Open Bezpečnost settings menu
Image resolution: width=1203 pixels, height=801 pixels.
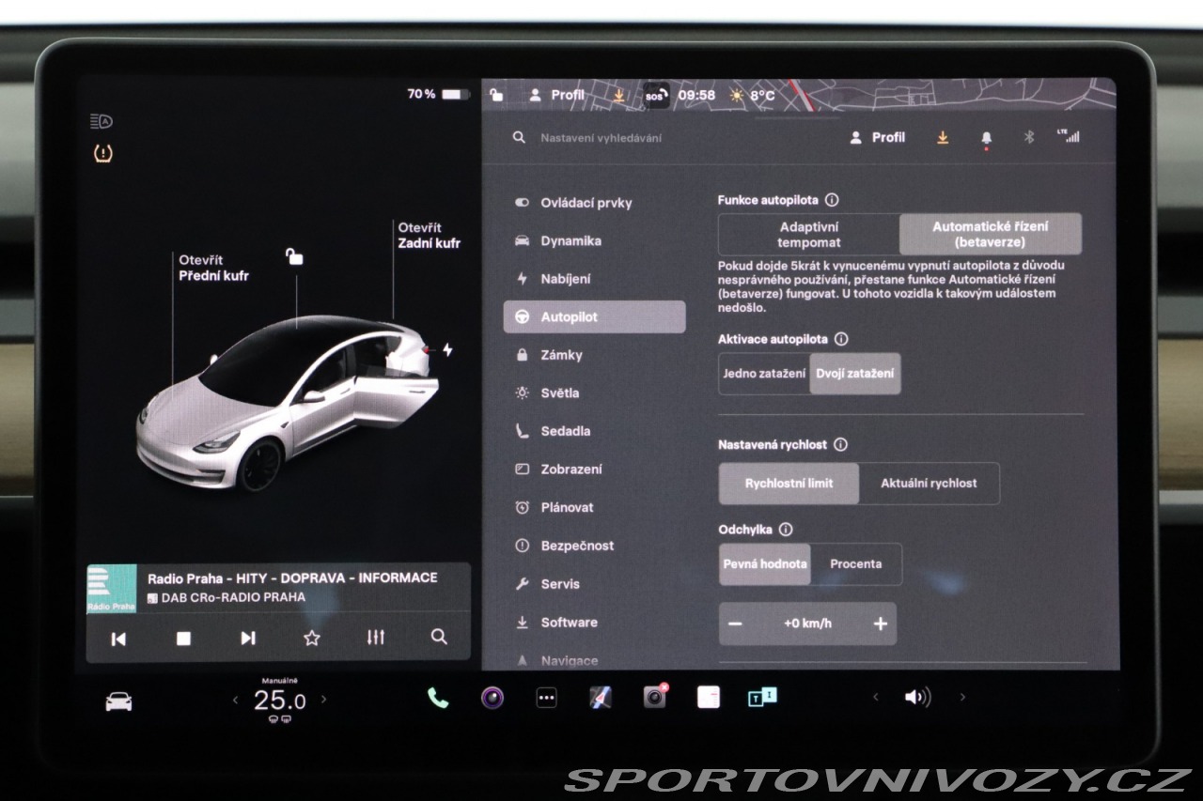(577, 546)
